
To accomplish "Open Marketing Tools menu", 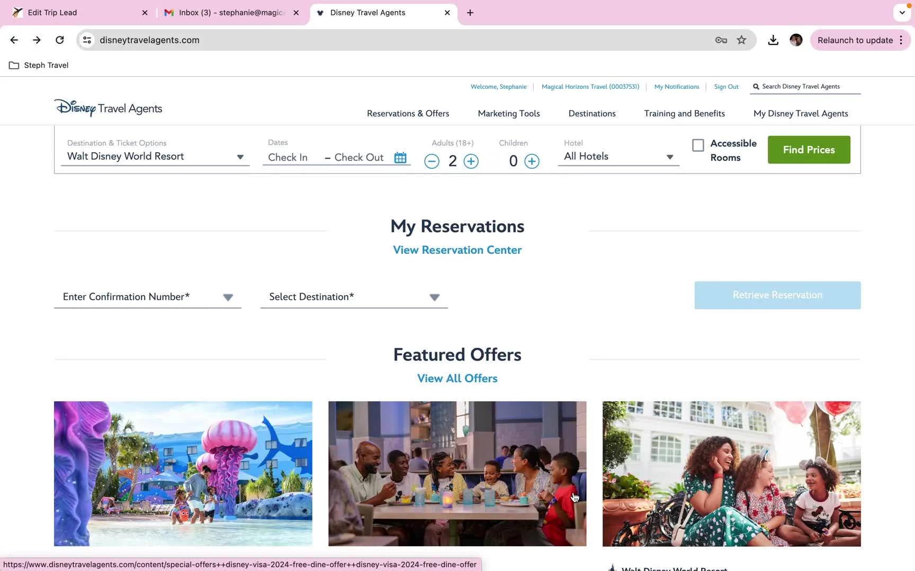I will (x=509, y=114).
